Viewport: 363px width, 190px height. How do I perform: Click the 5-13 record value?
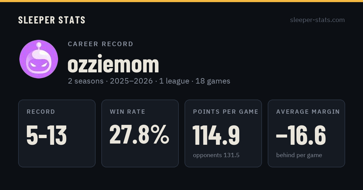coord(47,135)
